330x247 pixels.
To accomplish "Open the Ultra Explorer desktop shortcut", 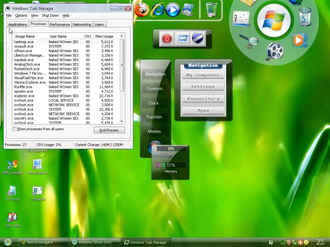I will [x=37, y=167].
